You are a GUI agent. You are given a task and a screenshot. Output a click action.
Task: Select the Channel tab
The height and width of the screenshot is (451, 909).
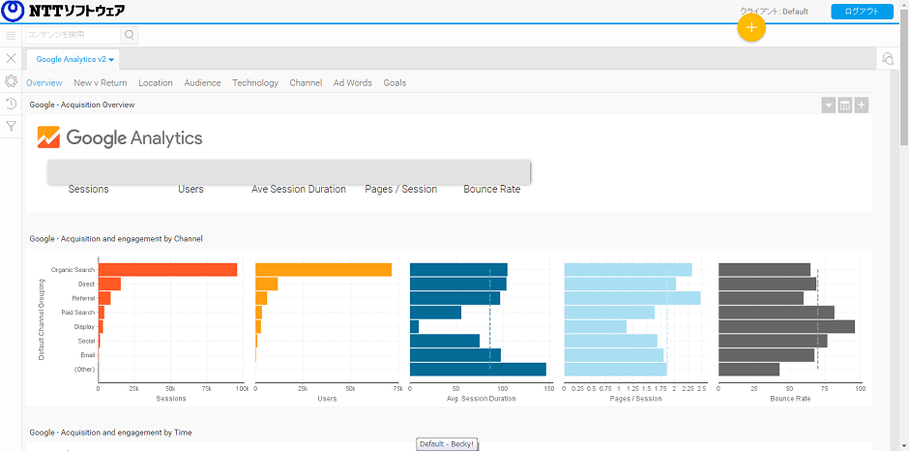click(306, 83)
